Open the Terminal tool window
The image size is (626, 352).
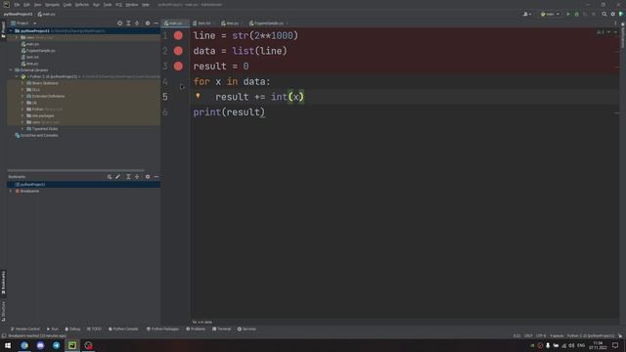[222, 329]
